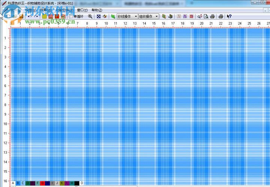270x187 pixels.
Task: Select purple color swatch L
Action: pos(67,183)
